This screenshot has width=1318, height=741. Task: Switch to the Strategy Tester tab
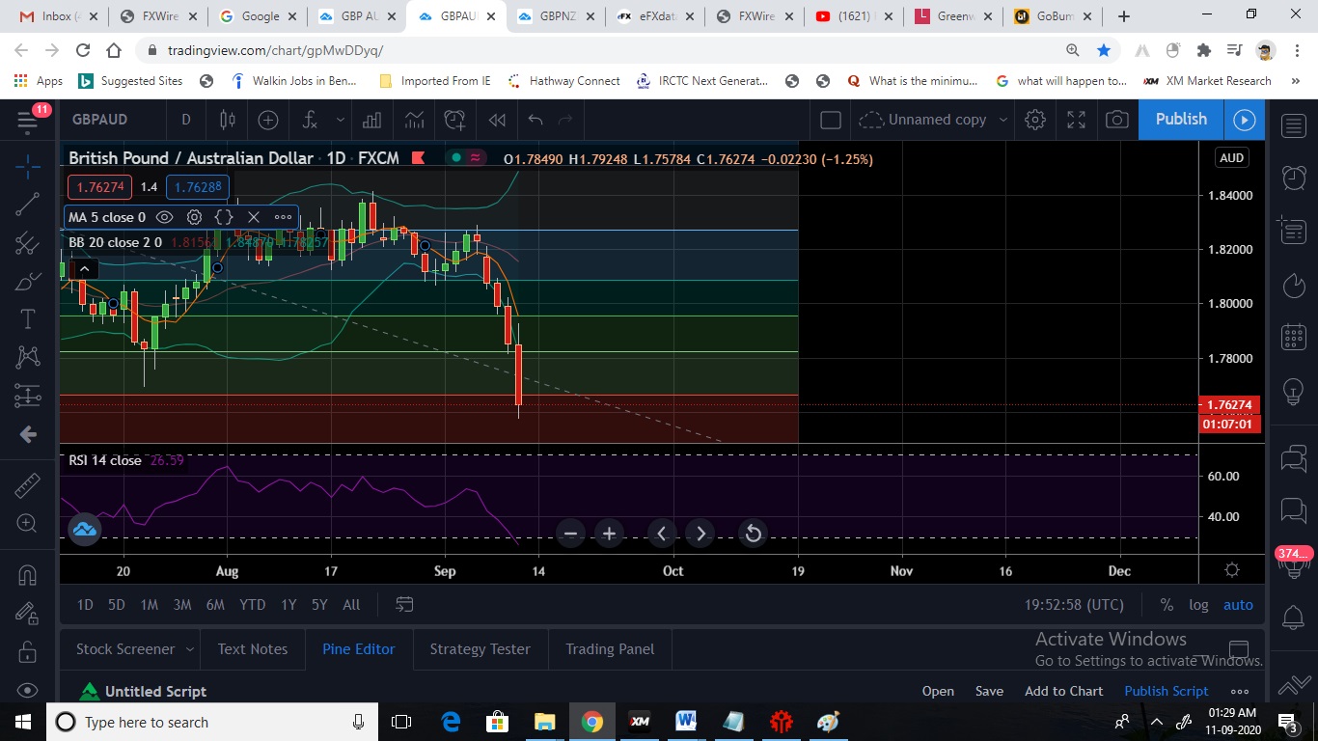pos(480,649)
